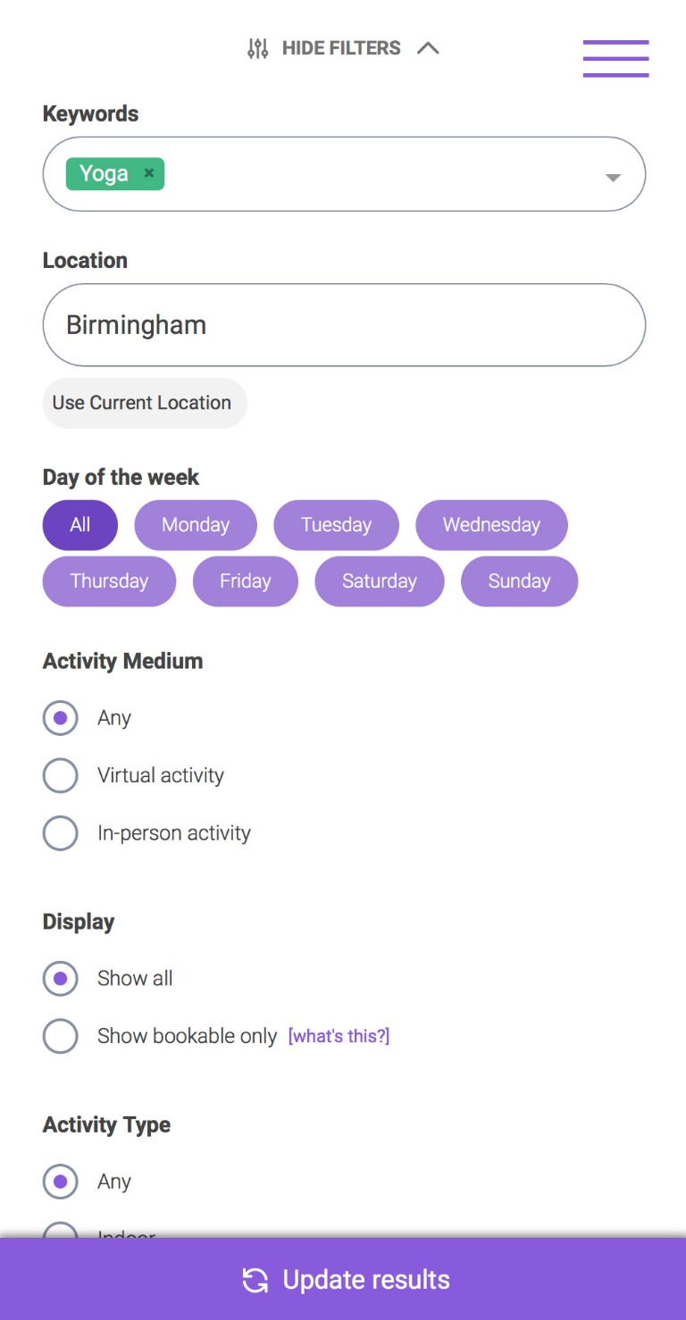Click the HIDE FILTERS label
This screenshot has width=686, height=1320.
tap(341, 48)
